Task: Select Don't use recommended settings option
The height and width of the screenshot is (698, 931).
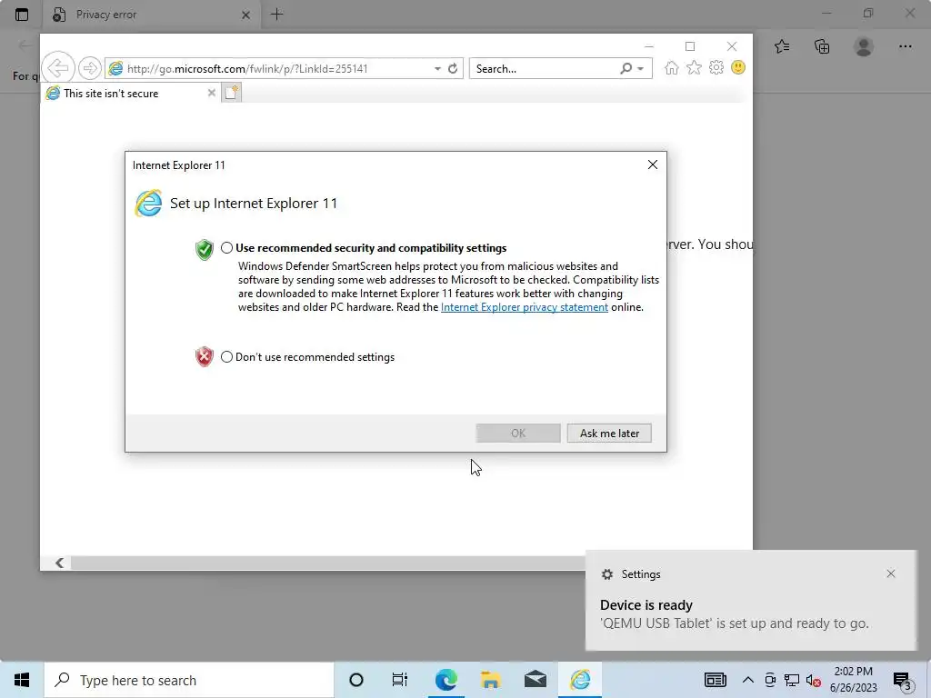Action: point(226,356)
